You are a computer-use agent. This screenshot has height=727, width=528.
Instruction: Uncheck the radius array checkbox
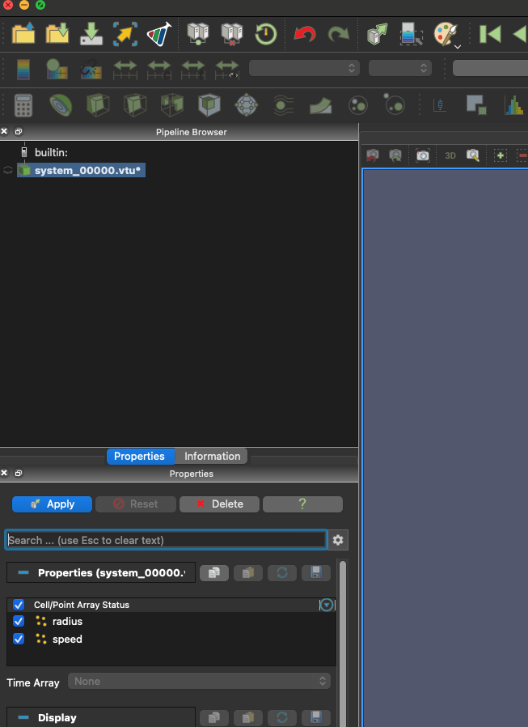[x=19, y=621]
